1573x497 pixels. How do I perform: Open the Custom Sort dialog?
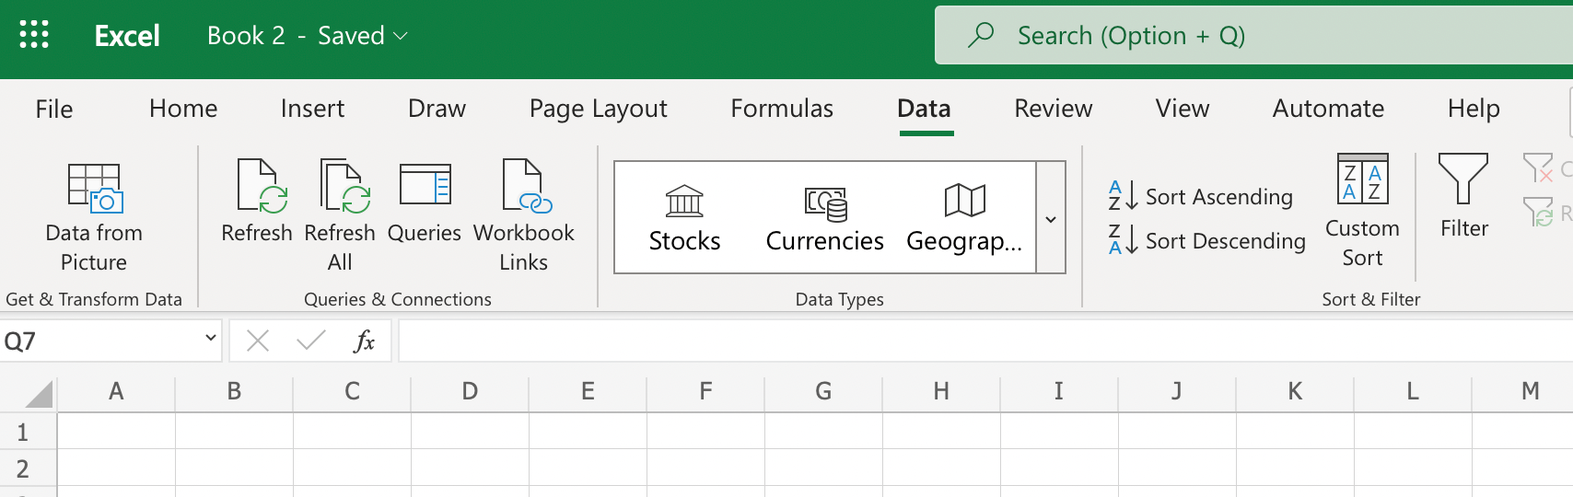pyautogui.click(x=1362, y=211)
